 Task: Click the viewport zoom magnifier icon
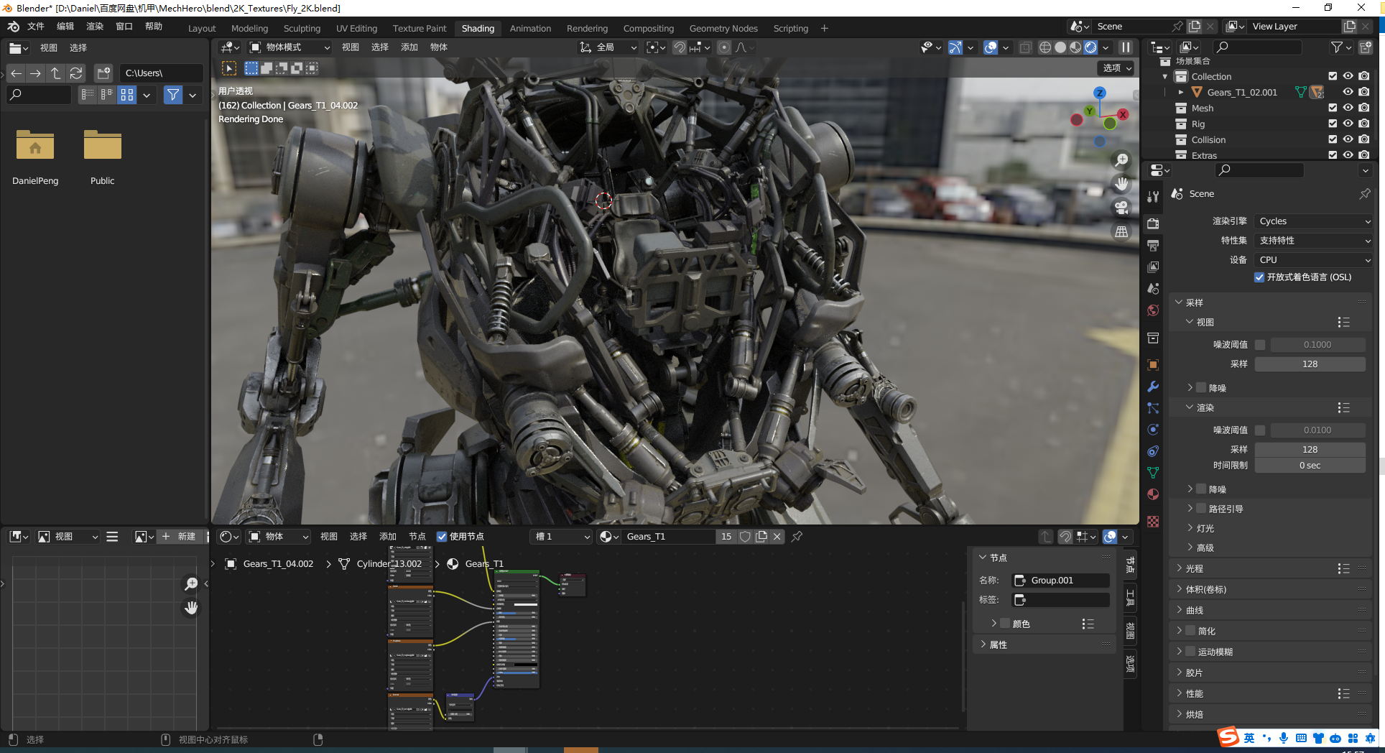point(1121,160)
